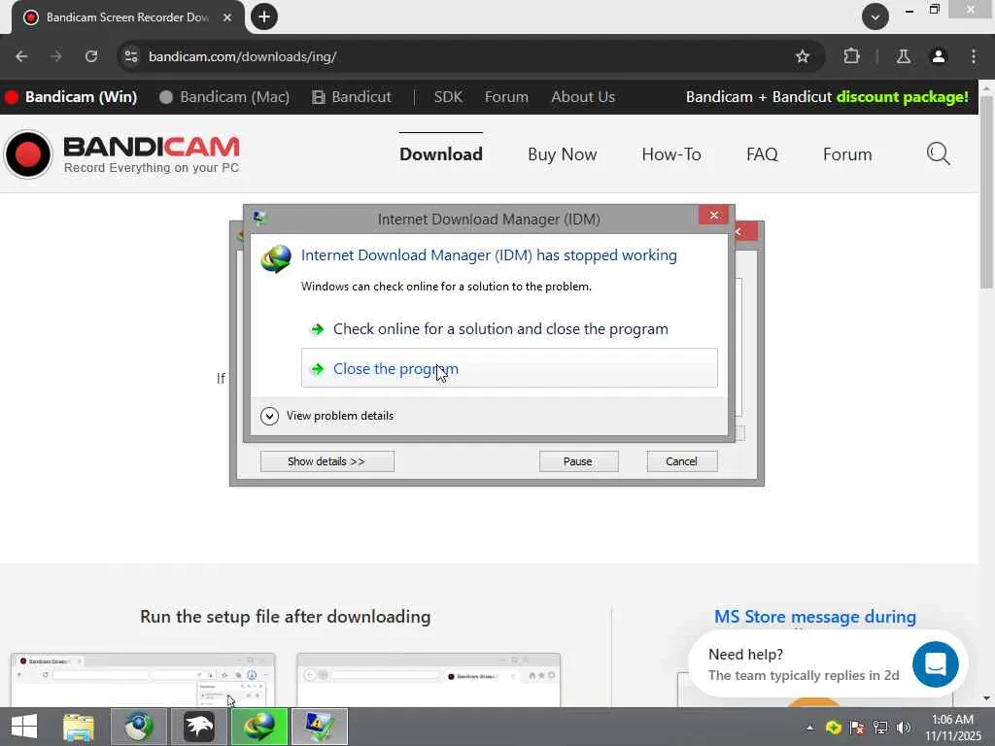The height and width of the screenshot is (746, 995).
Task: Open Bandicam (Win) in top bar
Action: [x=71, y=97]
